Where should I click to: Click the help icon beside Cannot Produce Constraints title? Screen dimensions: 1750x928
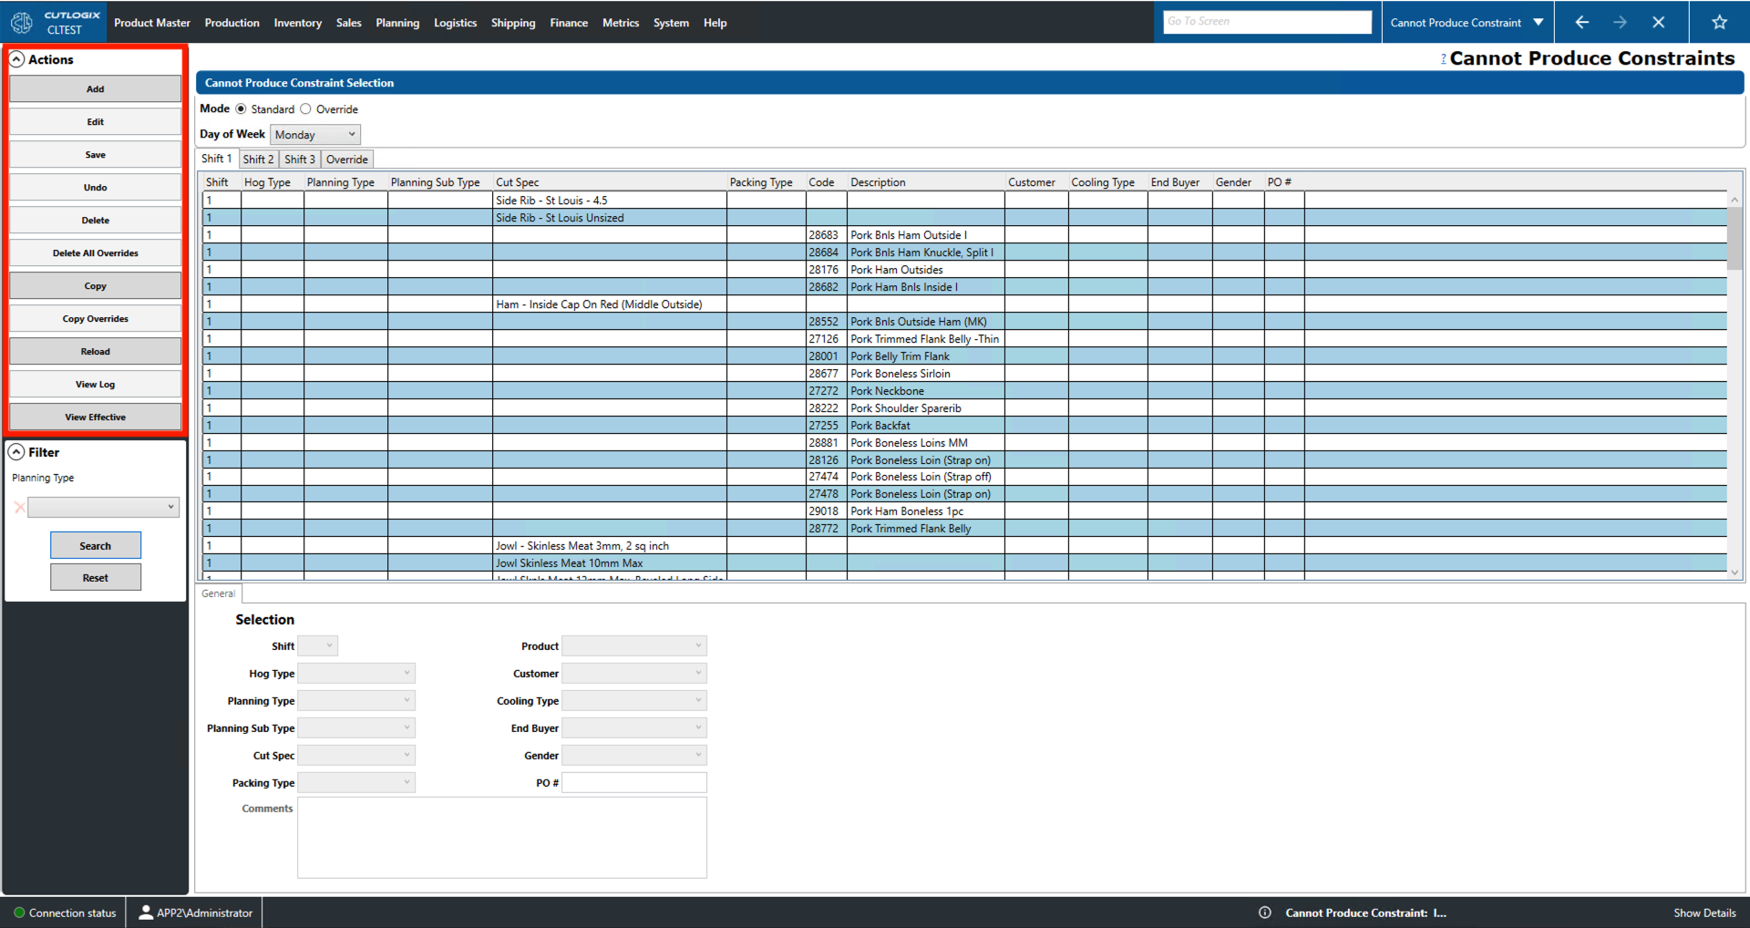pyautogui.click(x=1443, y=58)
